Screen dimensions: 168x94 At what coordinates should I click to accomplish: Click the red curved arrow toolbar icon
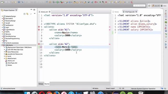tap(132, 2)
